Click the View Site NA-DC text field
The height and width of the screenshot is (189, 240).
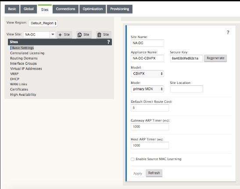[36, 35]
